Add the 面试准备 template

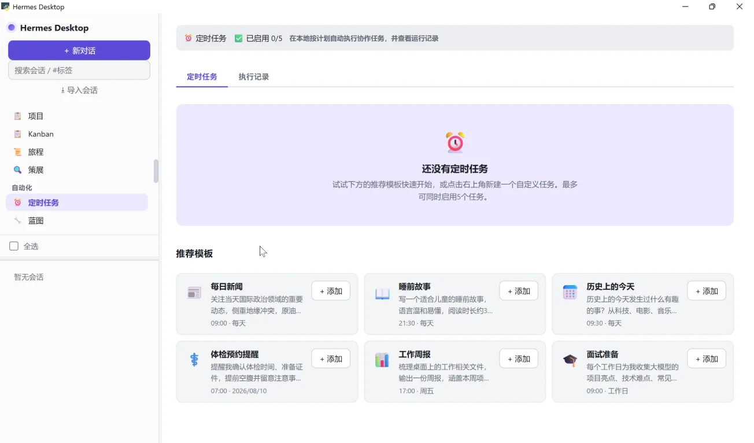pos(707,359)
